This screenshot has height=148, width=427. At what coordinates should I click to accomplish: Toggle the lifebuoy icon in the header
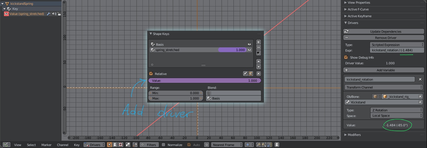point(121,145)
